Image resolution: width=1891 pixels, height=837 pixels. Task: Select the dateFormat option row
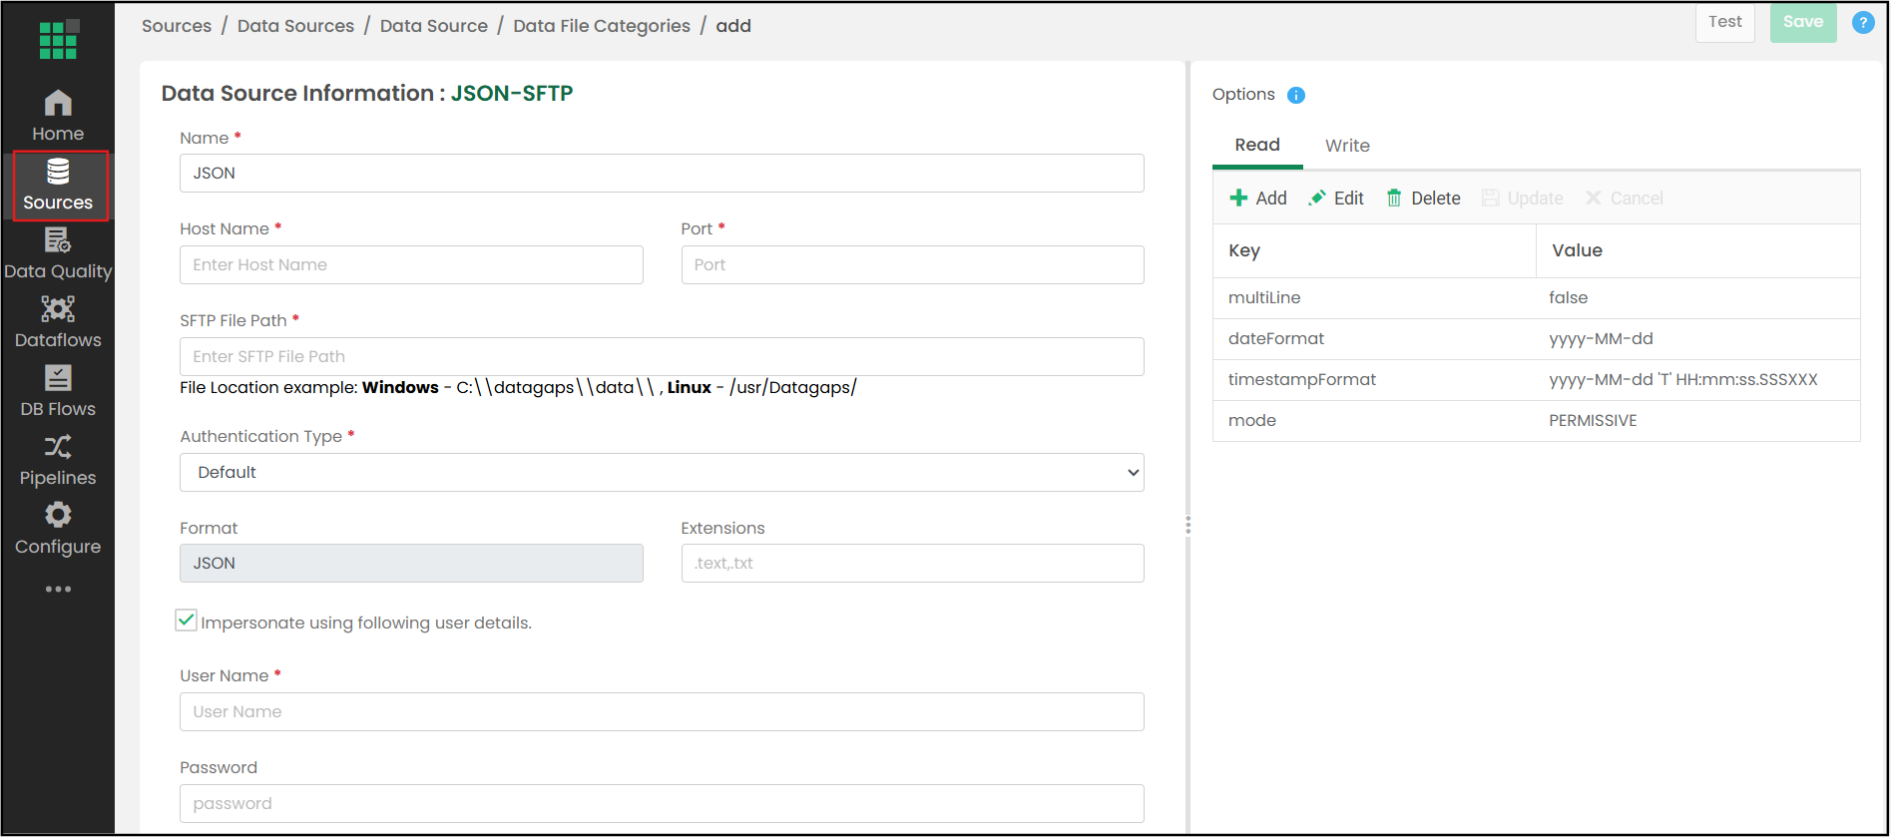(x=1536, y=338)
